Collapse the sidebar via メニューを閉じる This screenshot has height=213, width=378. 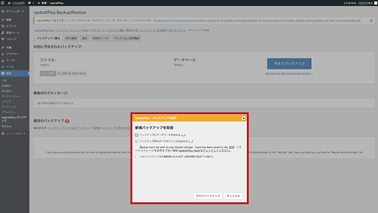(x=13, y=134)
